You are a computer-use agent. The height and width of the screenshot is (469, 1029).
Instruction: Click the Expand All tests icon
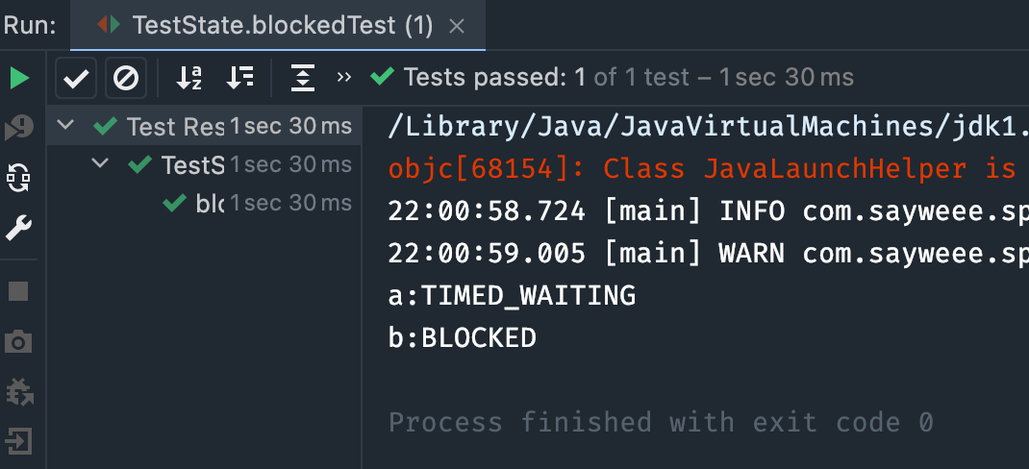[303, 78]
